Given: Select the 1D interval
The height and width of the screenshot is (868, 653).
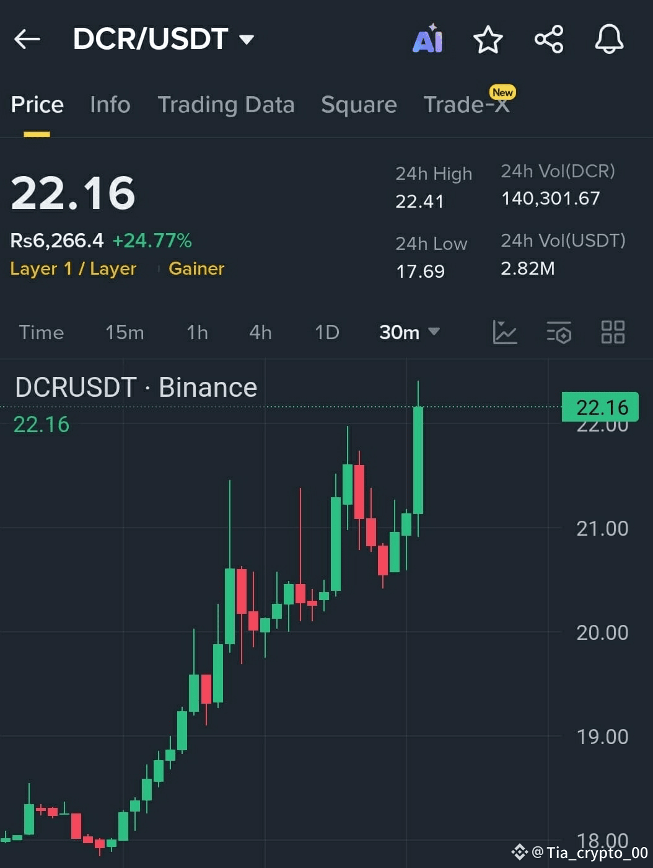Looking at the screenshot, I should coord(327,332).
